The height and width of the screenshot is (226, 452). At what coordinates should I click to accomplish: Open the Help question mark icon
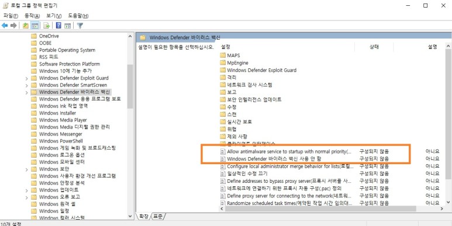pos(58,26)
